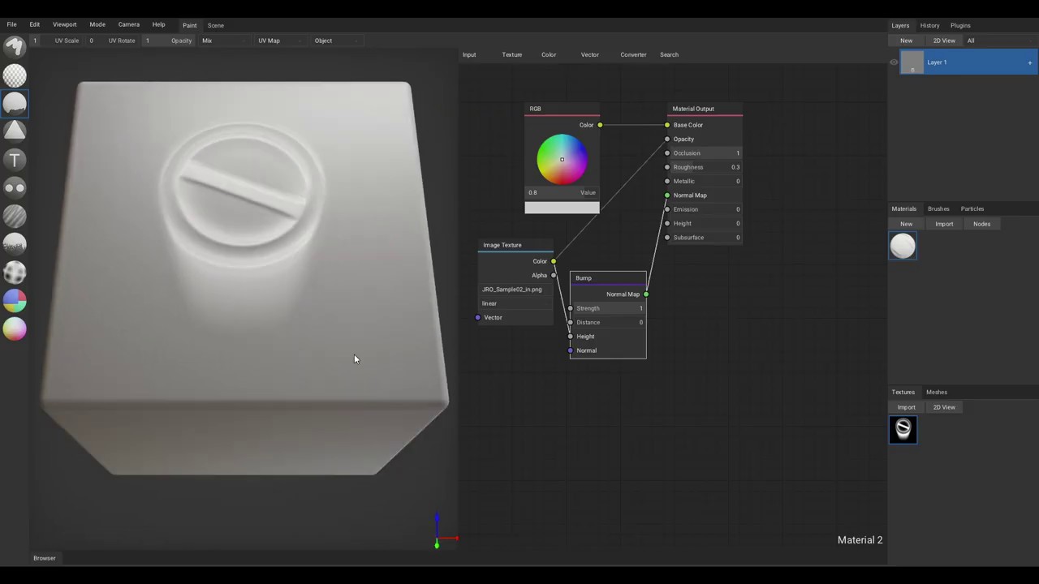
Task: Hide Layer 1 using the eye icon
Action: tap(894, 62)
